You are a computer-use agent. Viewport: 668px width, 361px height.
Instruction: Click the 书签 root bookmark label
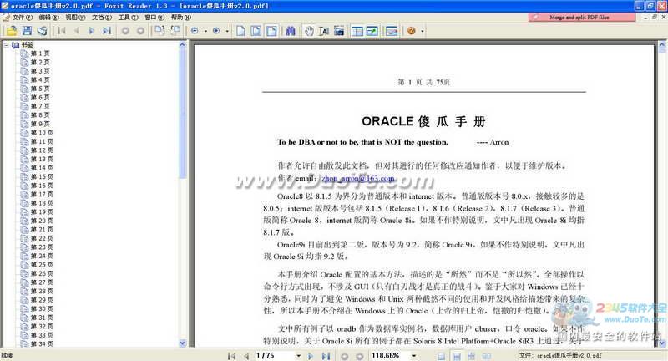tap(28, 45)
